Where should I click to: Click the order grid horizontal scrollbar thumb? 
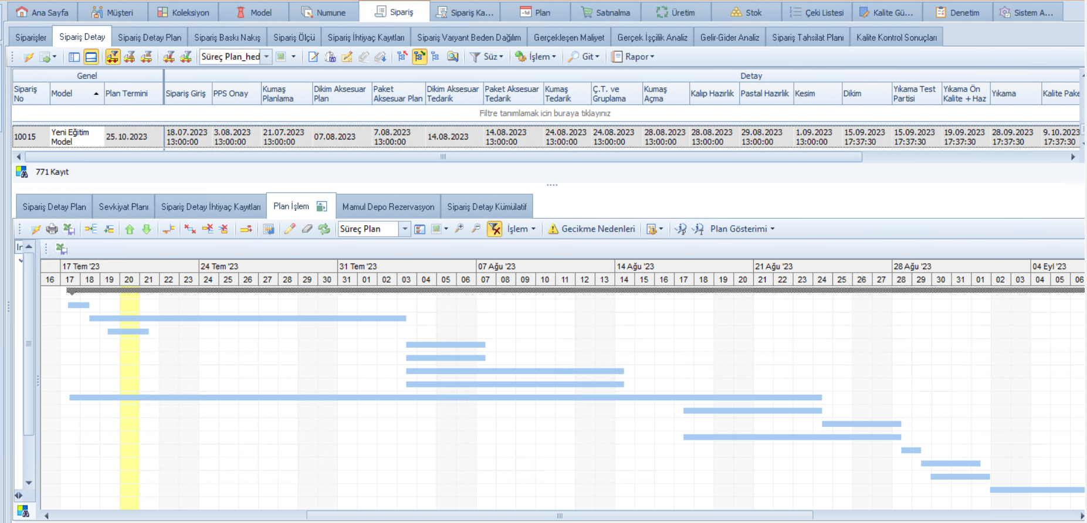pos(443,157)
